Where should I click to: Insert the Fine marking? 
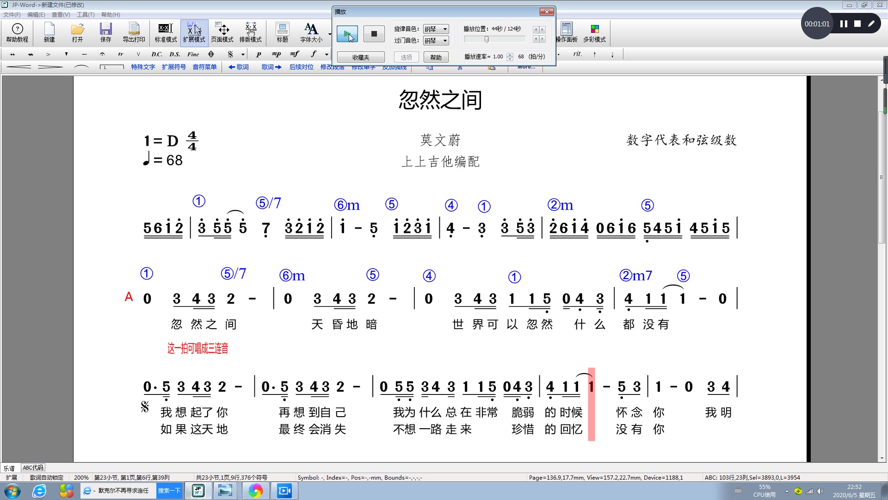(x=193, y=54)
